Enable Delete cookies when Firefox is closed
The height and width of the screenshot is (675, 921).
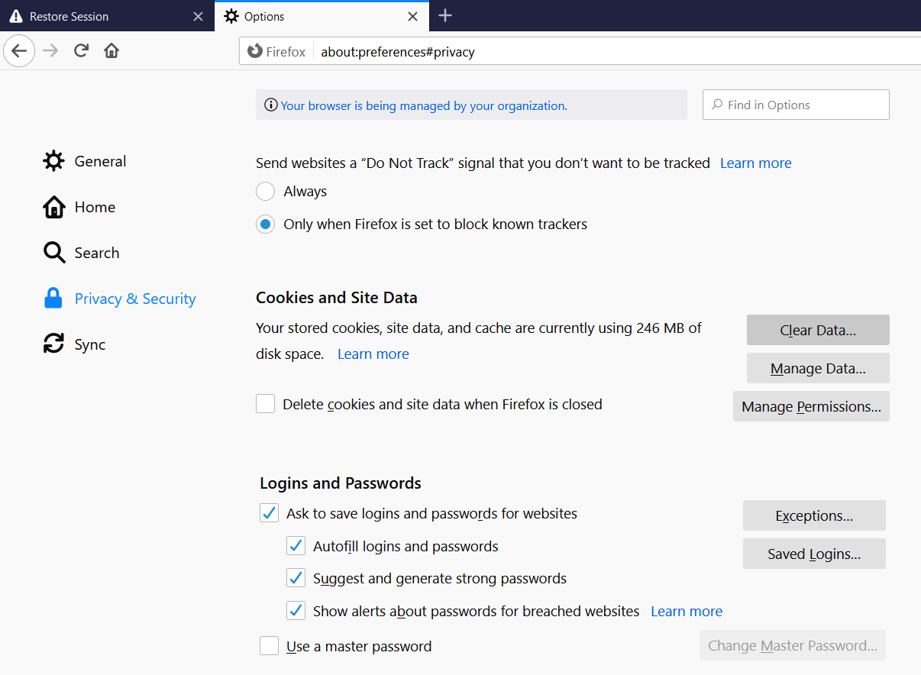click(265, 404)
